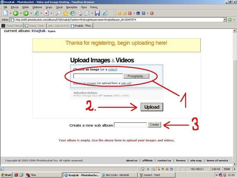
Task: Click the new sub album name field
Action: point(130,125)
